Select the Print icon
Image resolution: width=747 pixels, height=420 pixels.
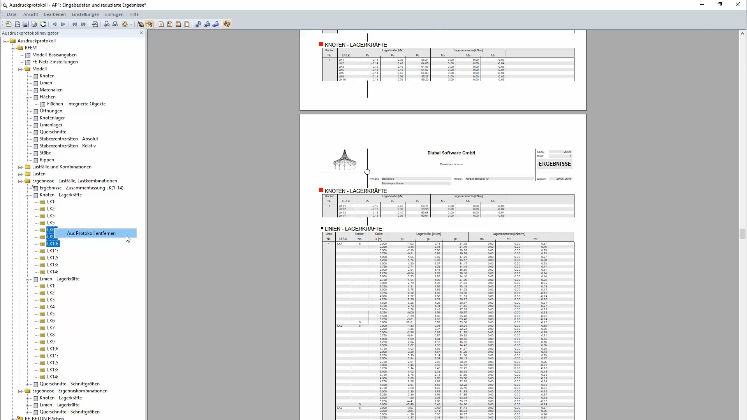pyautogui.click(x=34, y=24)
